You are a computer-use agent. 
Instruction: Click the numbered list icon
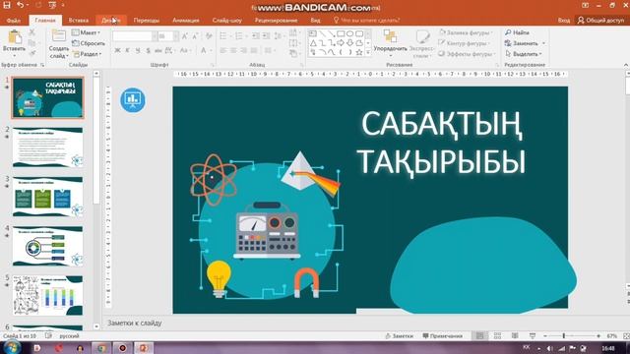[239, 36]
